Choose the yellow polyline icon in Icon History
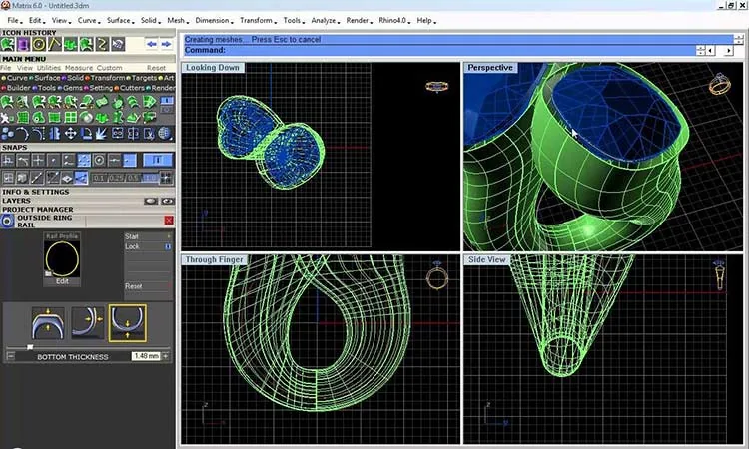The width and height of the screenshot is (749, 449). coord(55,45)
